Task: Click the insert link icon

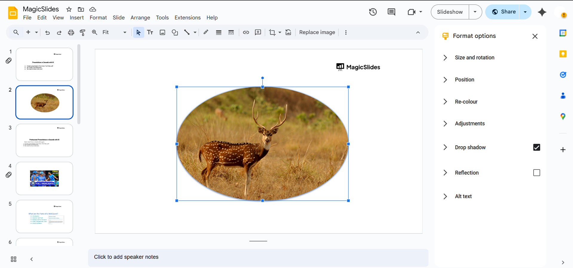Action: (246, 33)
